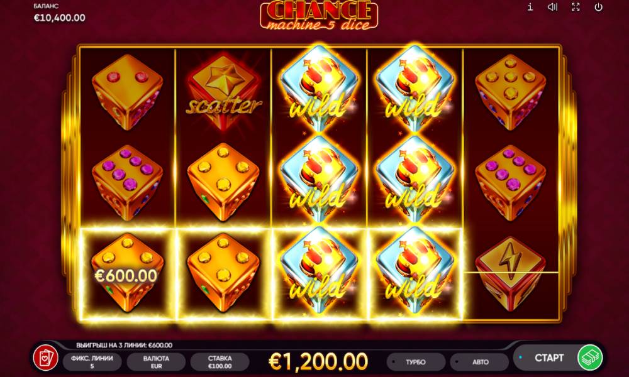Open the card gamble feature icon
The width and height of the screenshot is (629, 377).
(46, 358)
